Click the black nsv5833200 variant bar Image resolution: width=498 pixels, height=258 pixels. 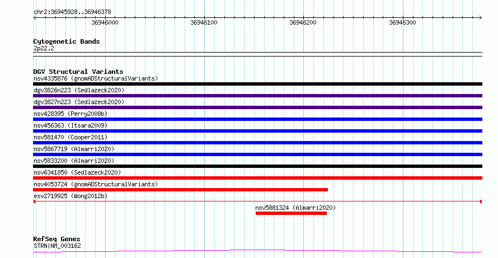(x=257, y=166)
